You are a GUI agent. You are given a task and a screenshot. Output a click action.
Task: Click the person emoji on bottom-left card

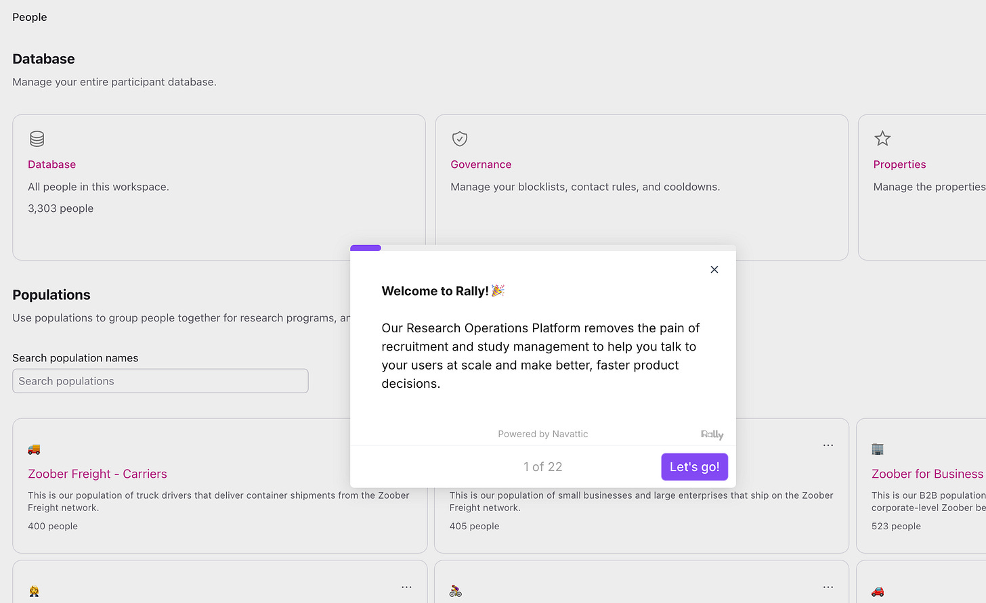click(x=34, y=591)
